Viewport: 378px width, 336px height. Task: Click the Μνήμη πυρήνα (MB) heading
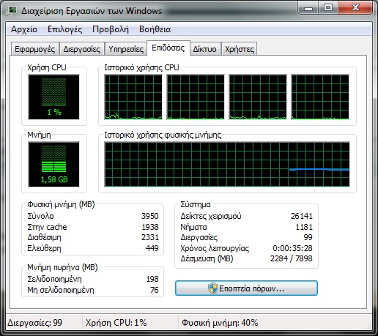[62, 267]
